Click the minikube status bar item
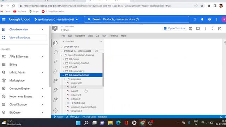 point(102,117)
